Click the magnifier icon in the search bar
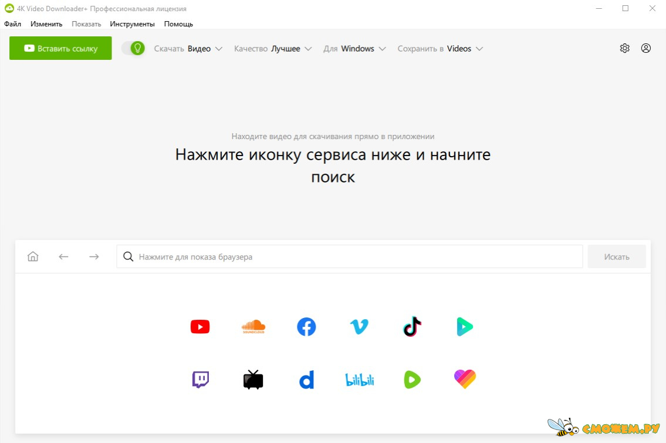 [129, 256]
